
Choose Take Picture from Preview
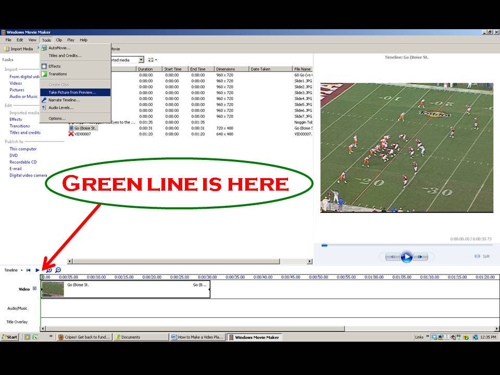[75, 93]
